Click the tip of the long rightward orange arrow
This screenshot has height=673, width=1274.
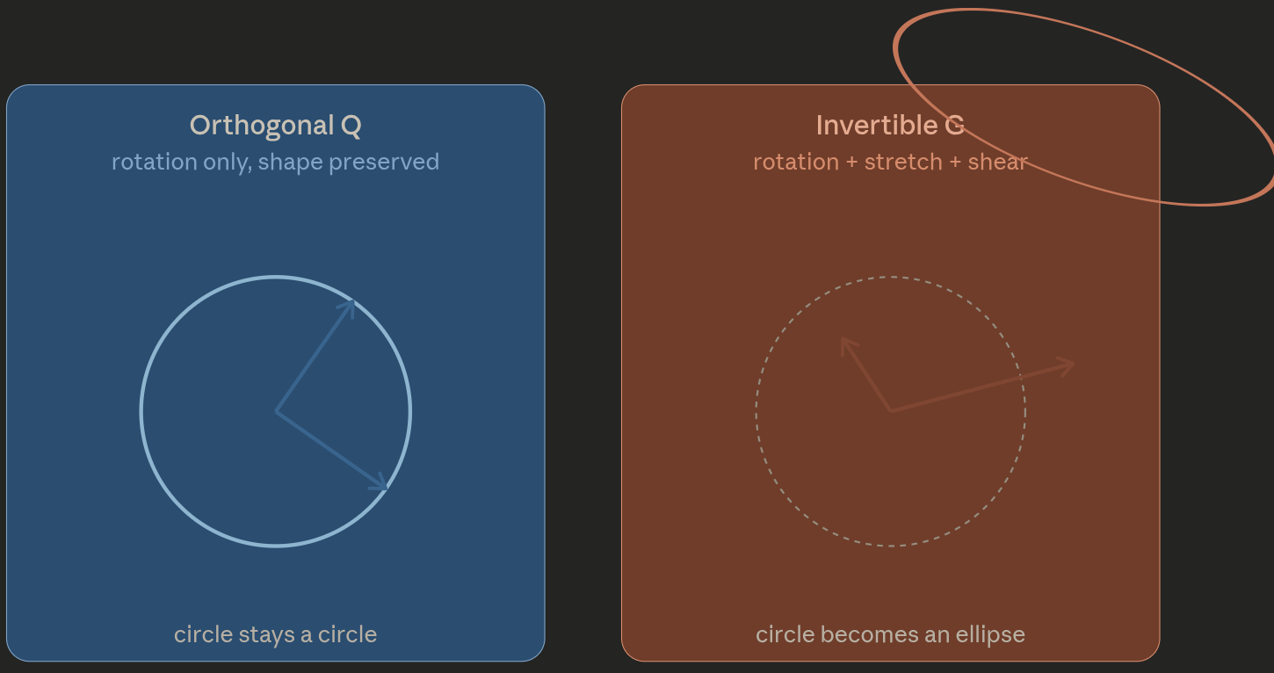[1072, 362]
